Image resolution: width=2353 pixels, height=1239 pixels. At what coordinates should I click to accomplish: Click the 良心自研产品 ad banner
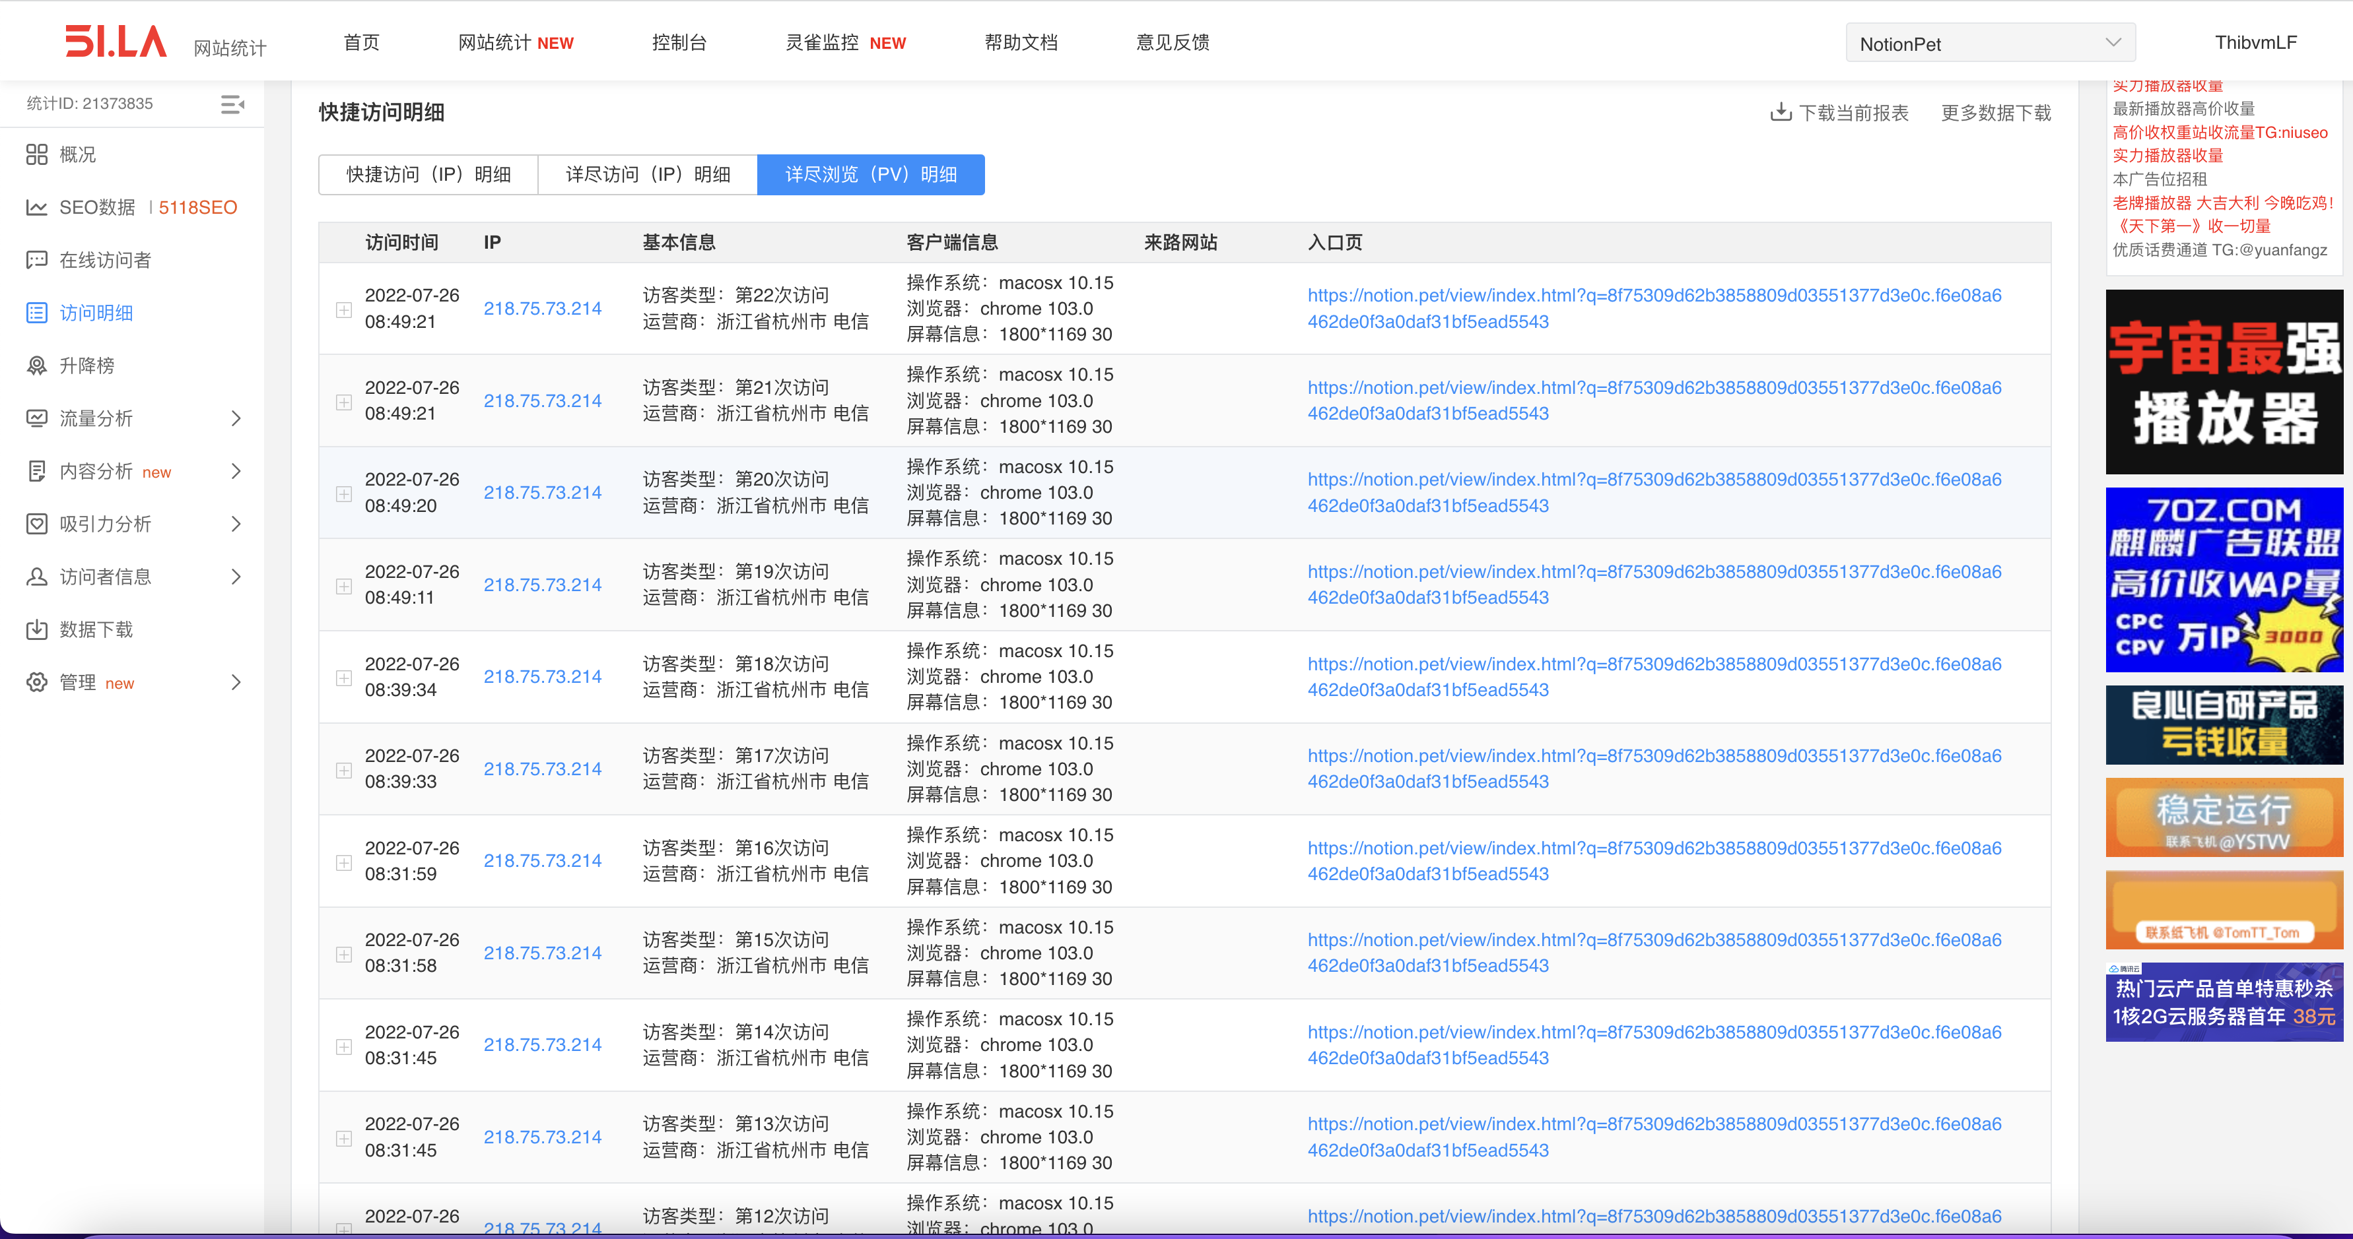click(2224, 724)
